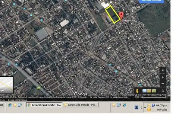Select the bus stop just left of Calle 23 label

click(16, 64)
